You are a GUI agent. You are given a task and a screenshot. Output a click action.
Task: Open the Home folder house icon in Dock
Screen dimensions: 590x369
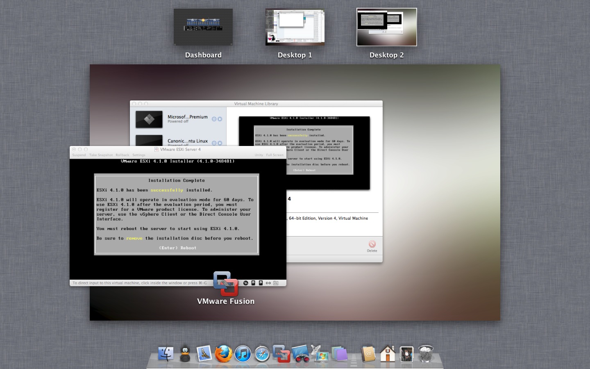click(387, 354)
